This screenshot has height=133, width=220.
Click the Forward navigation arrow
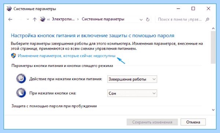[20, 19]
